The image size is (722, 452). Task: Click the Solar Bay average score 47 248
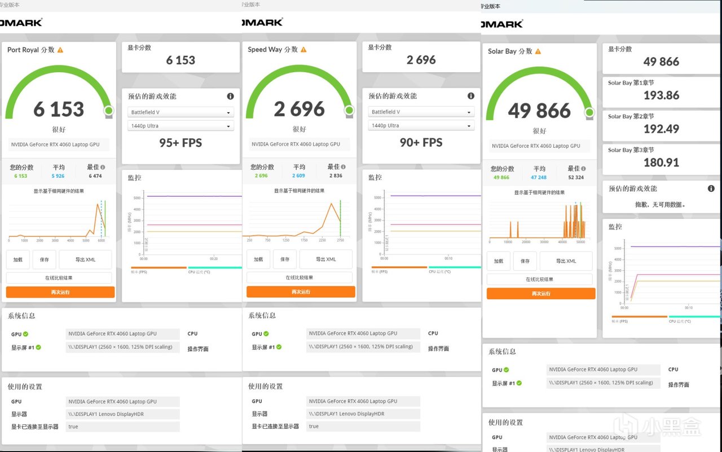[539, 177]
